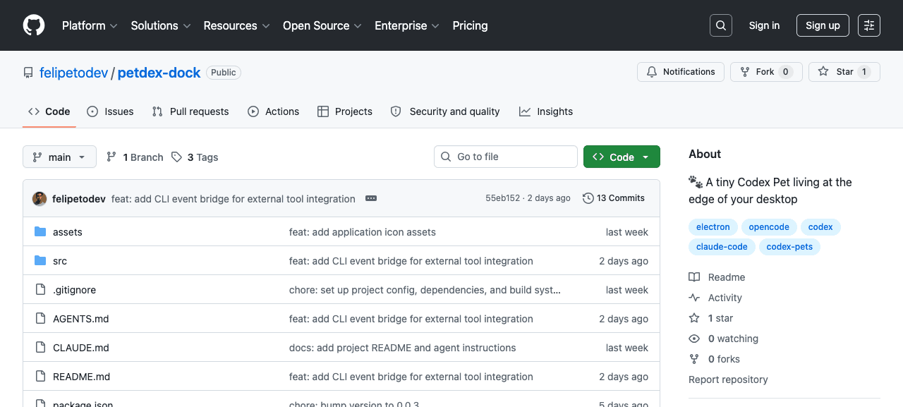903x407 pixels.
Task: Open the .gitignore file name
Action: [x=74, y=290]
